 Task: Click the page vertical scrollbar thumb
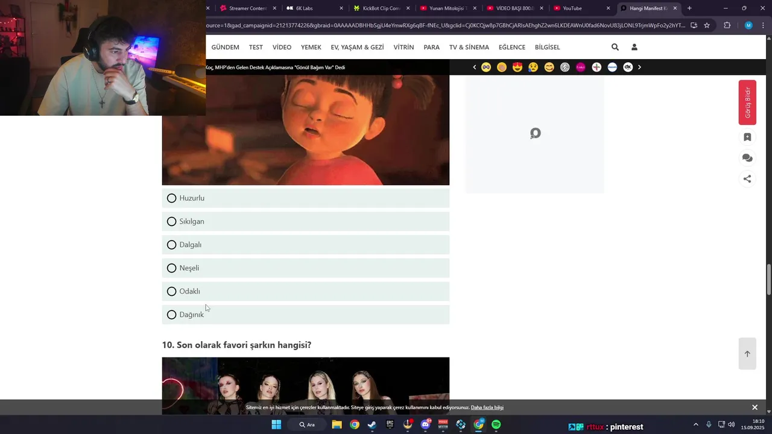pos(768,279)
